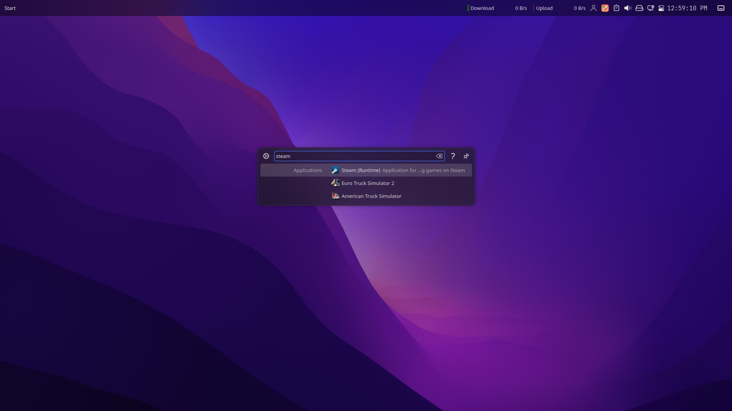Click 'Application for ...g games on Steam' description
Screen dimensions: 732x411
(x=424, y=170)
